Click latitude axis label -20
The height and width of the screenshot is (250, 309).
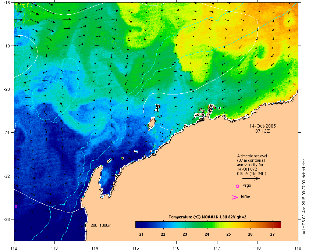[x=7, y=89]
